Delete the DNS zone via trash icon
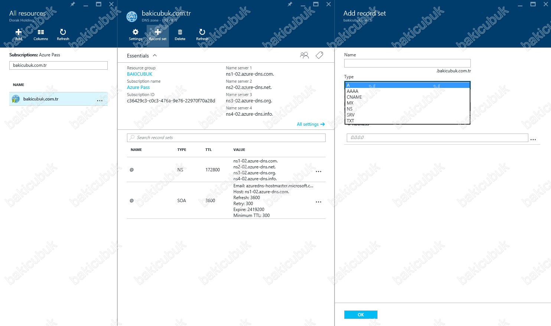 (180, 33)
